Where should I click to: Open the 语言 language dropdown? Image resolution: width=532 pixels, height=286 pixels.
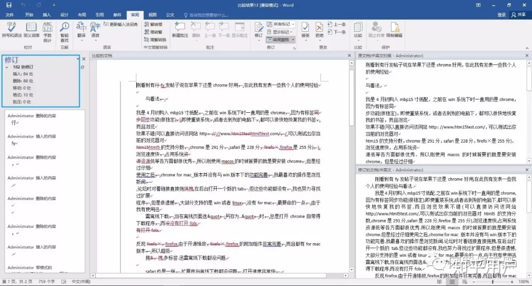pos(96,31)
